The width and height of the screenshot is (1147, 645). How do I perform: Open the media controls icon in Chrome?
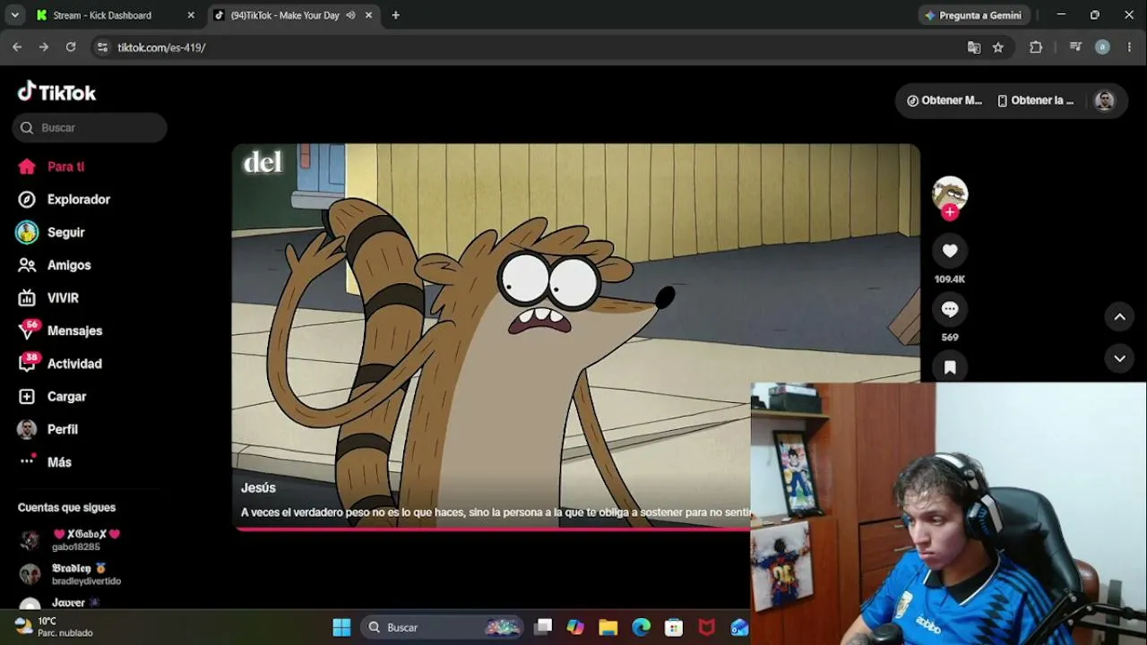pos(1075,47)
